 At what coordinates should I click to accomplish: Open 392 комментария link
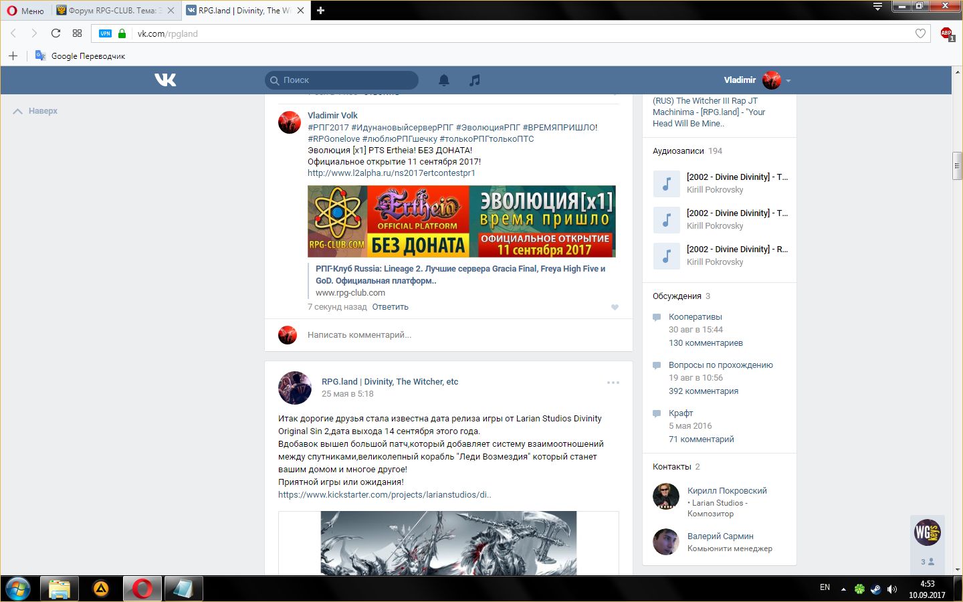(704, 391)
